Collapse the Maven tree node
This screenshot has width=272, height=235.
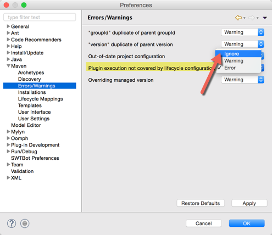click(8, 66)
